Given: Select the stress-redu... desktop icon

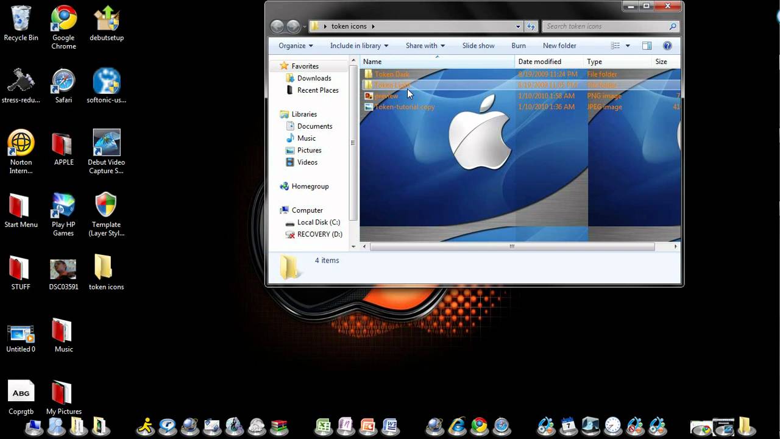Looking at the screenshot, I should [21, 85].
